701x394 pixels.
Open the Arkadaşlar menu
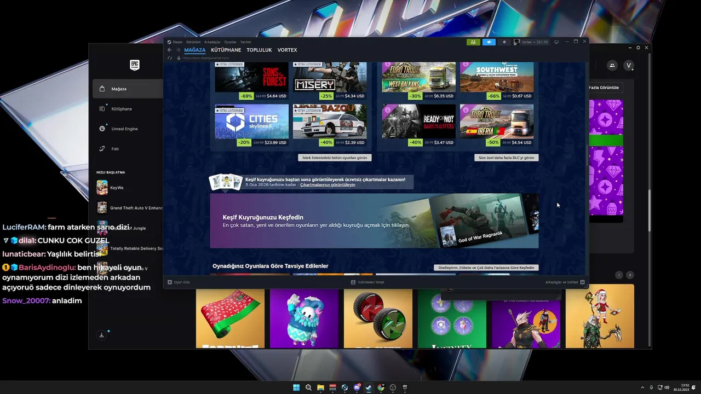point(212,42)
